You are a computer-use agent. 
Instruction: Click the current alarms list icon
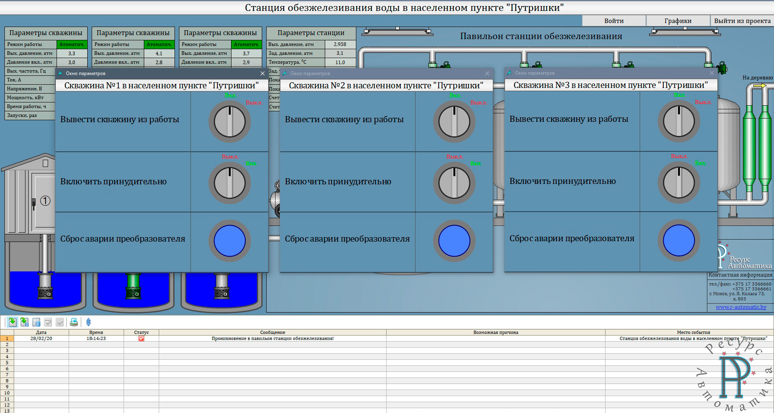(13, 322)
